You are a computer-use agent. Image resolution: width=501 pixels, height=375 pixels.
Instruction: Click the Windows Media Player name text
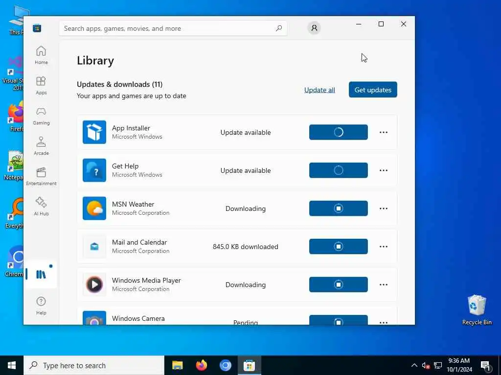point(146,280)
